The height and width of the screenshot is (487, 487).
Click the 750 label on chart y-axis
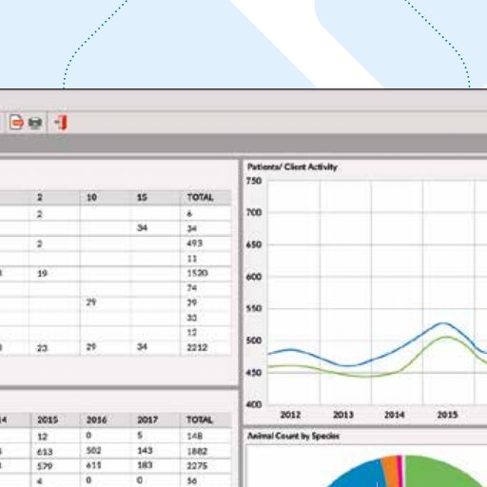[254, 181]
